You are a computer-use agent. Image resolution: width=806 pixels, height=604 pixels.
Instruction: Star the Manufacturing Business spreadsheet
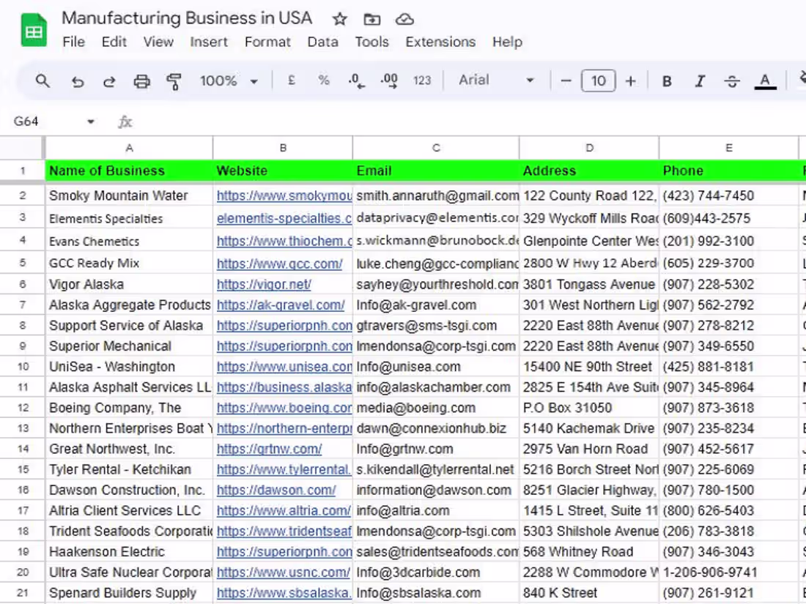[339, 18]
